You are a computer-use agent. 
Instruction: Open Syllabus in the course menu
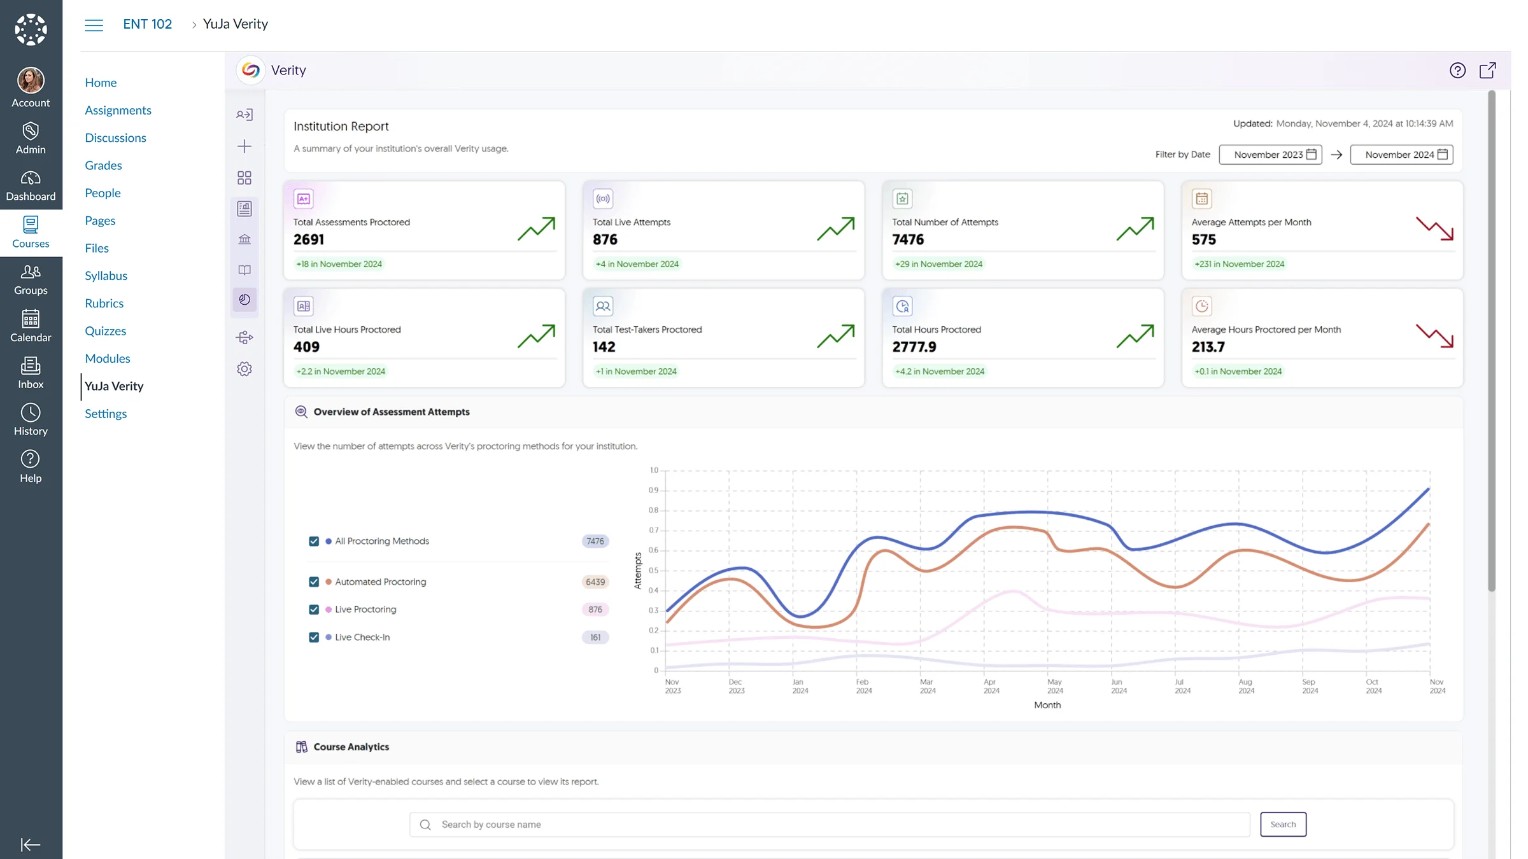106,276
